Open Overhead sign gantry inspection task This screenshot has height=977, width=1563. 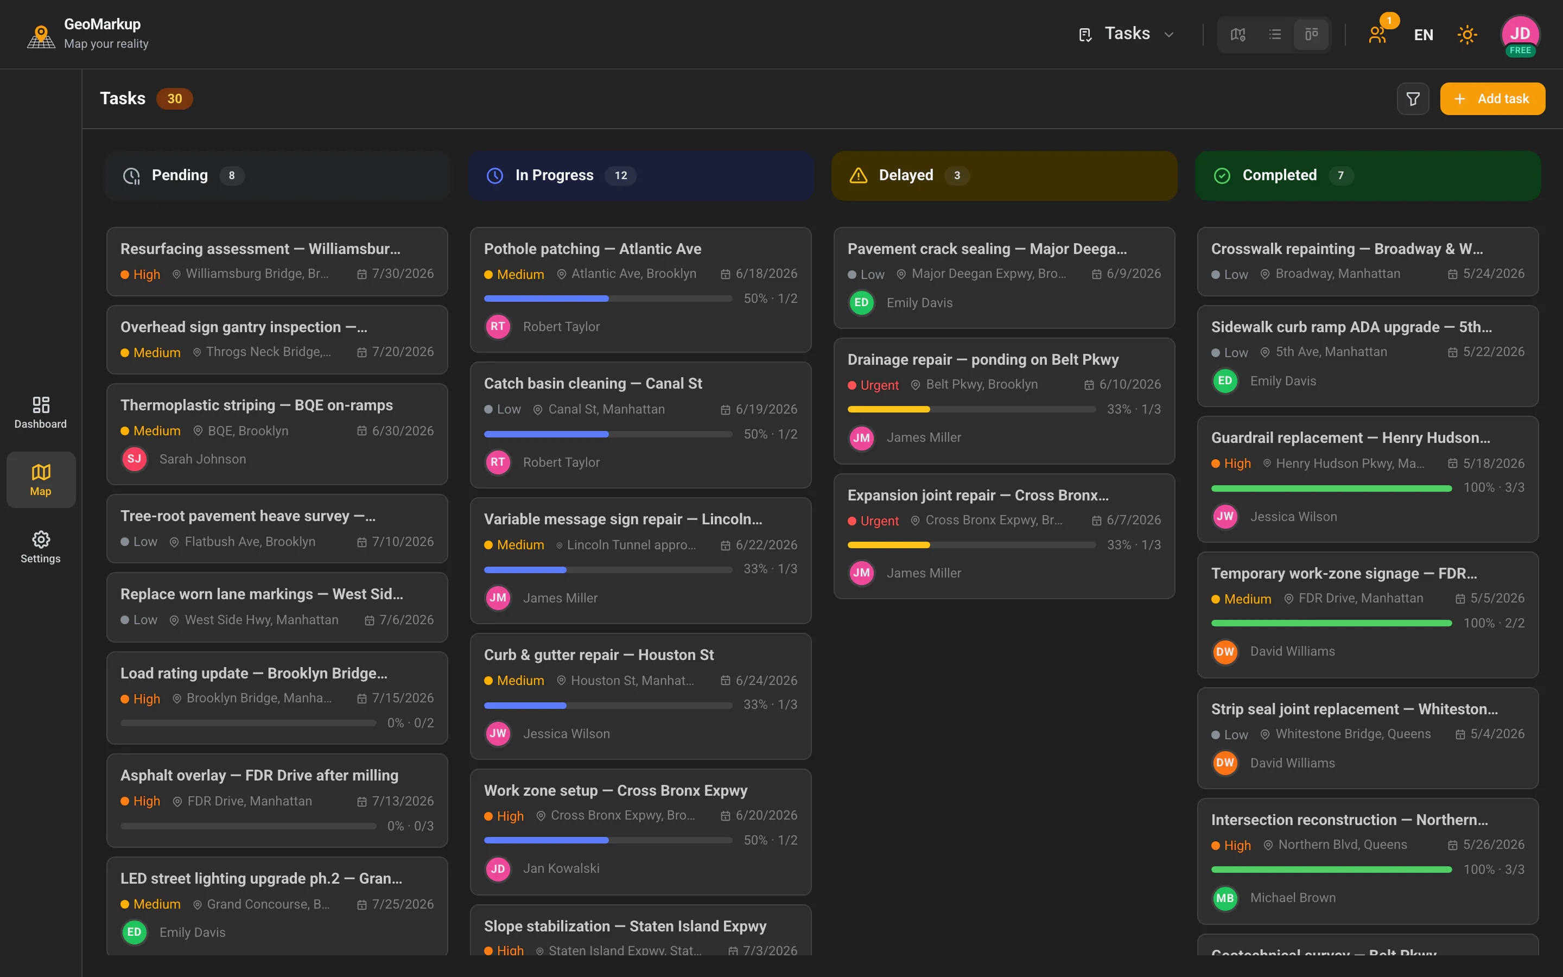pos(277,339)
